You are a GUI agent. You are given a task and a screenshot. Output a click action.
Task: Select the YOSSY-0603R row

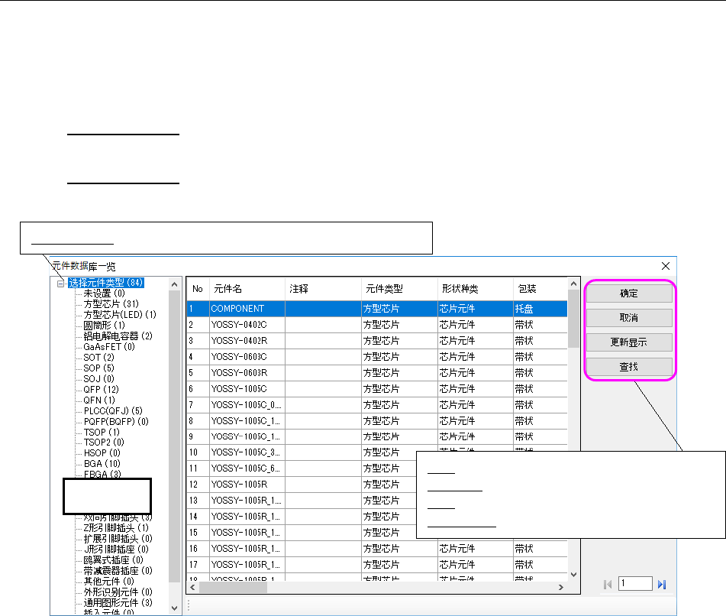click(x=377, y=373)
